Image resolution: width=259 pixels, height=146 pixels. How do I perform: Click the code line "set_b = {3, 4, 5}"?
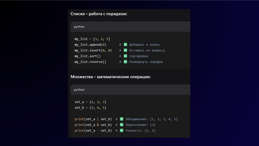tap(90, 108)
